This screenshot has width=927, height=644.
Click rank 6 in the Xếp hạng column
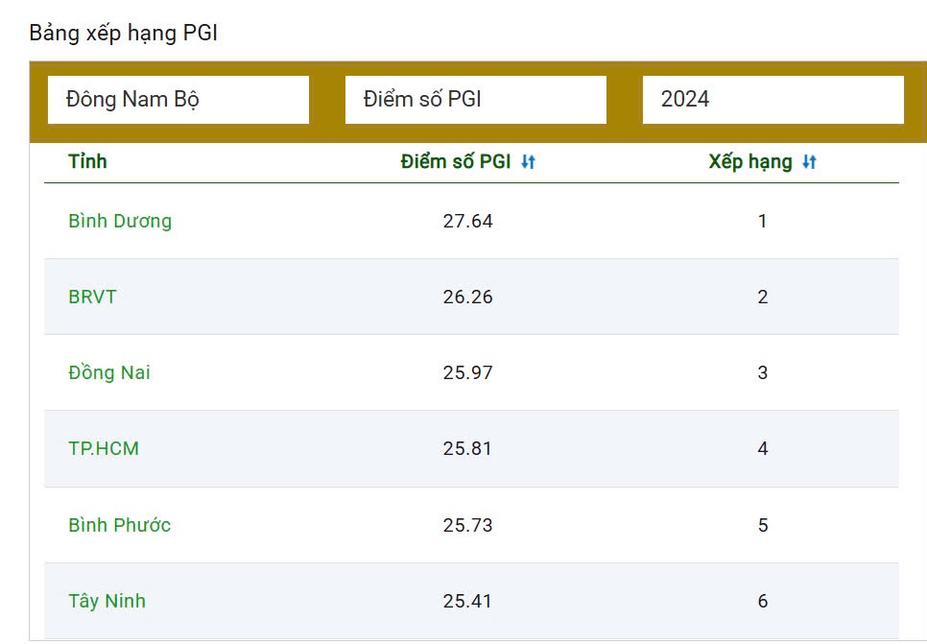tap(762, 601)
